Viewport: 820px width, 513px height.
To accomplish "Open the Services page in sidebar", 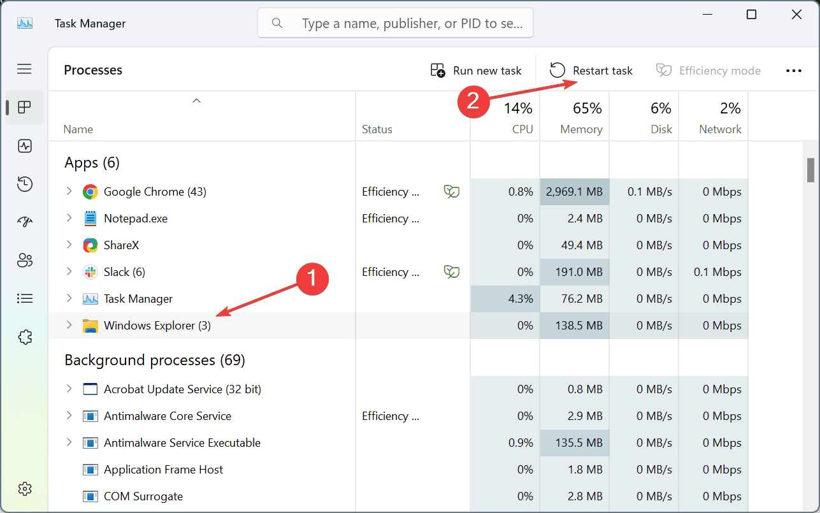I will [25, 336].
